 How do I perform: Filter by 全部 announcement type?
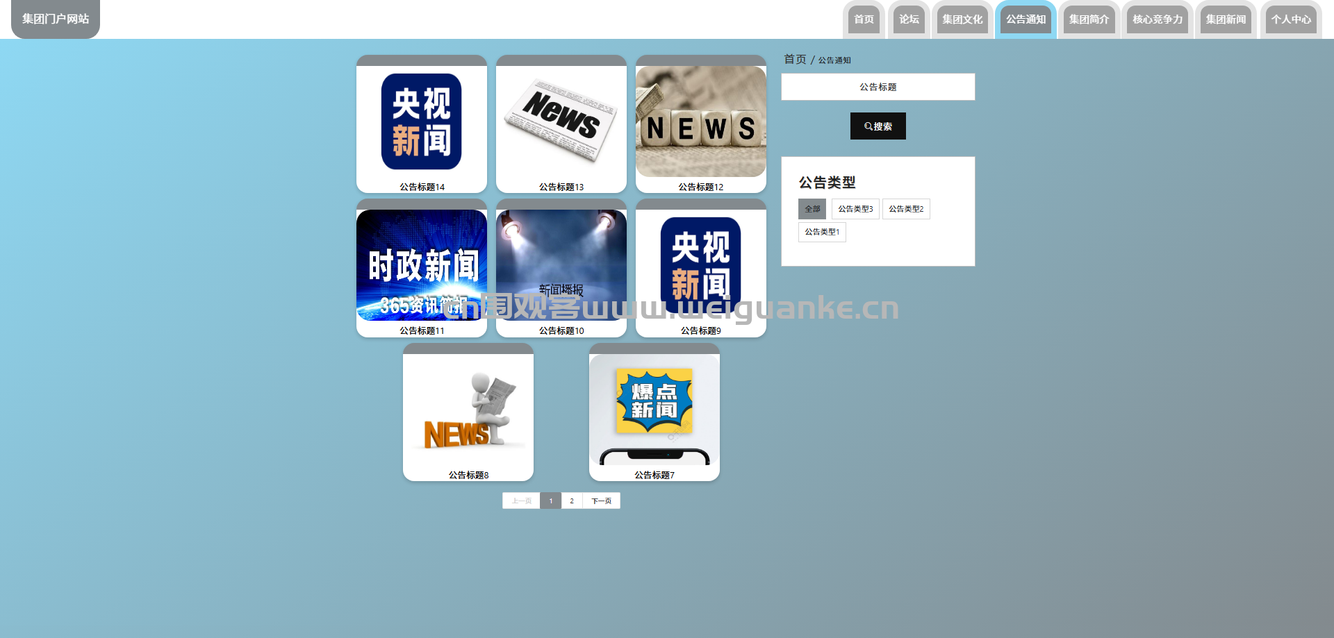812,209
